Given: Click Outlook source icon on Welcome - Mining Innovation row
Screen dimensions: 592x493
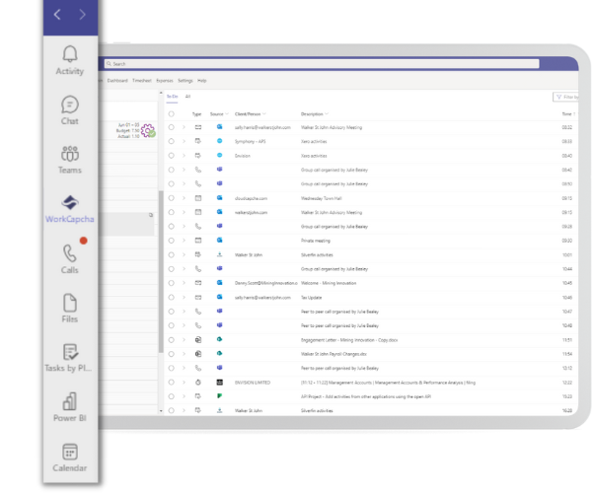Looking at the screenshot, I should click(219, 283).
